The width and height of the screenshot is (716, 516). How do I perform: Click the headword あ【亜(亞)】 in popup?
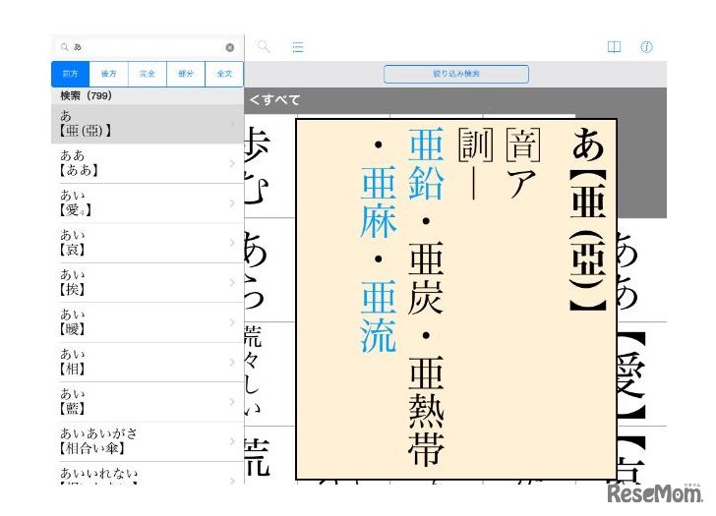click(x=588, y=219)
